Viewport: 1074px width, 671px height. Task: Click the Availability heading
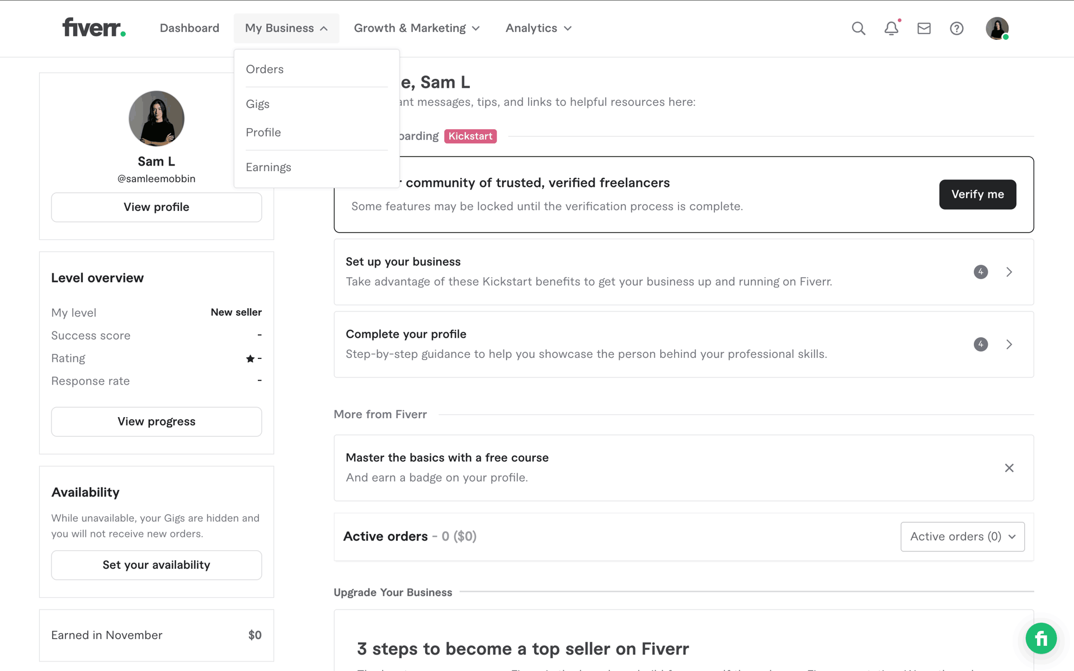[85, 493]
